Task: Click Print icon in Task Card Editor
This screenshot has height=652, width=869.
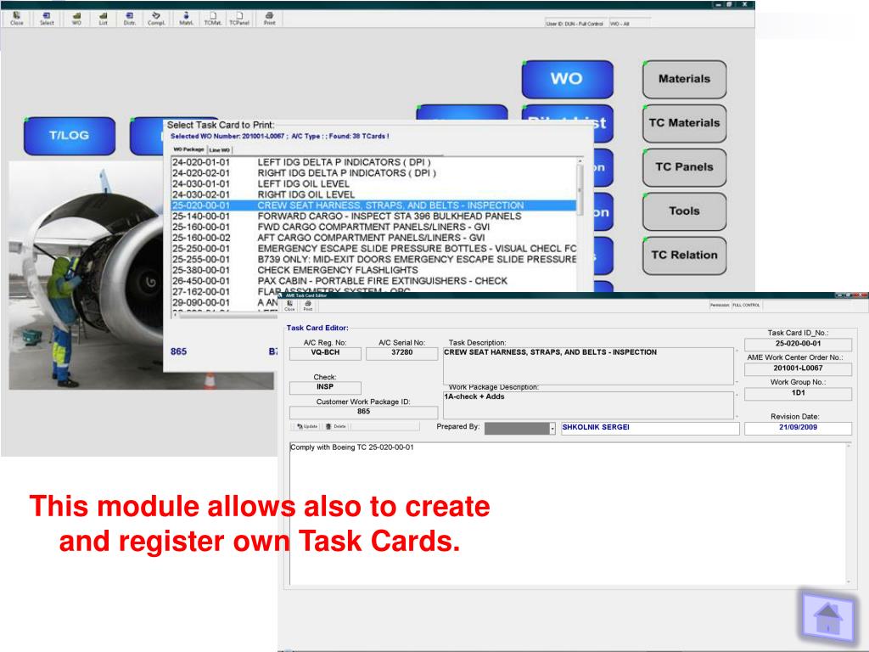Action: [307, 306]
